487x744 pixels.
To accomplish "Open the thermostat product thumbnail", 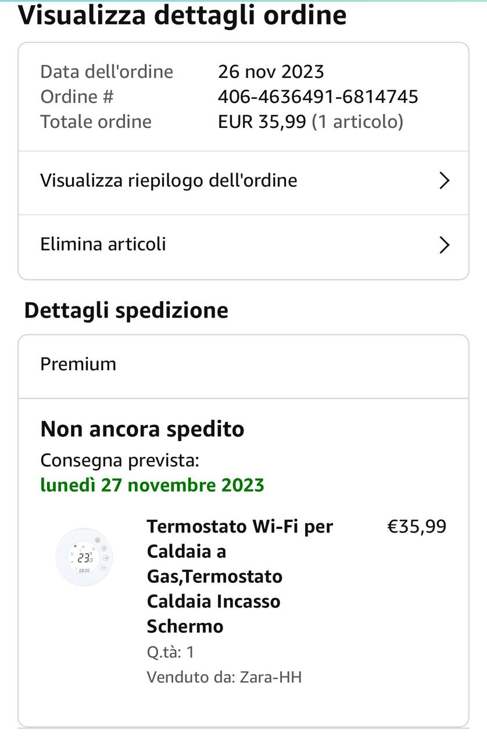I will point(84,557).
